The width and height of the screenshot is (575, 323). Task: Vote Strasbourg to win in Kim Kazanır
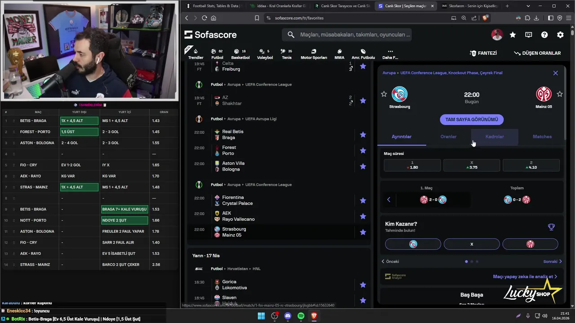(413, 244)
